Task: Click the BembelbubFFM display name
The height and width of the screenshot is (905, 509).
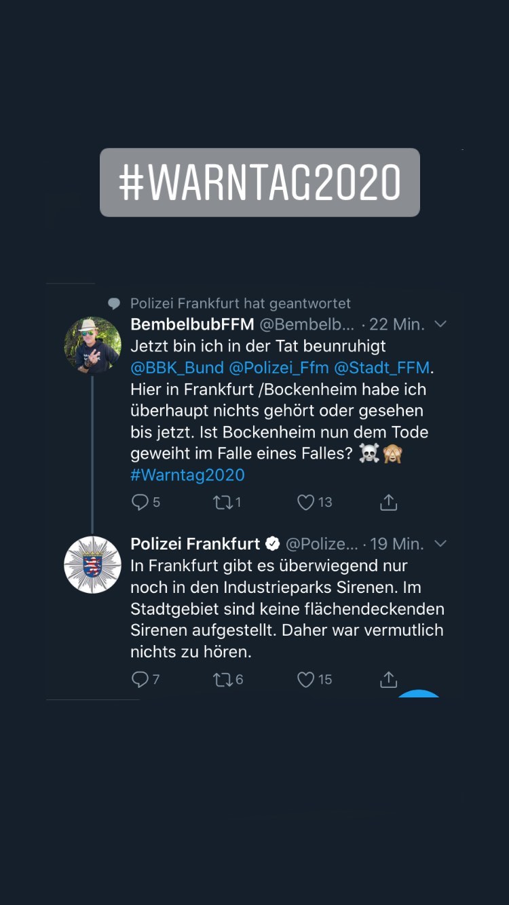Action: point(192,324)
